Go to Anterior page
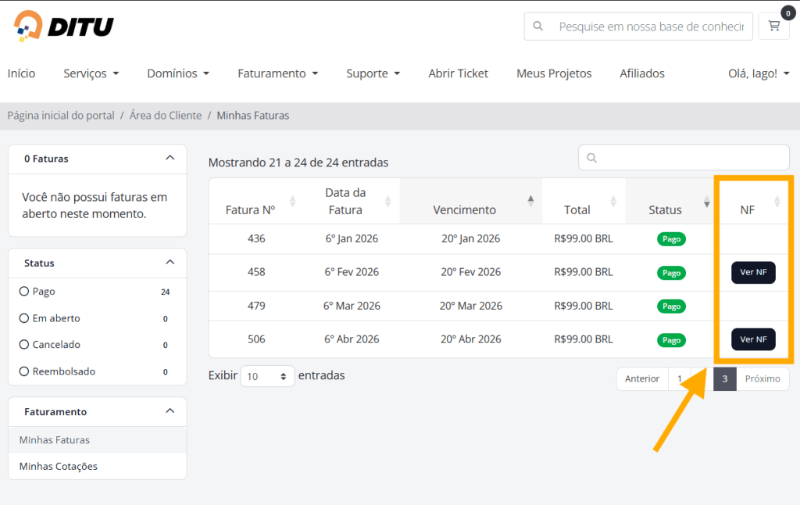Image resolution: width=800 pixels, height=505 pixels. point(642,379)
